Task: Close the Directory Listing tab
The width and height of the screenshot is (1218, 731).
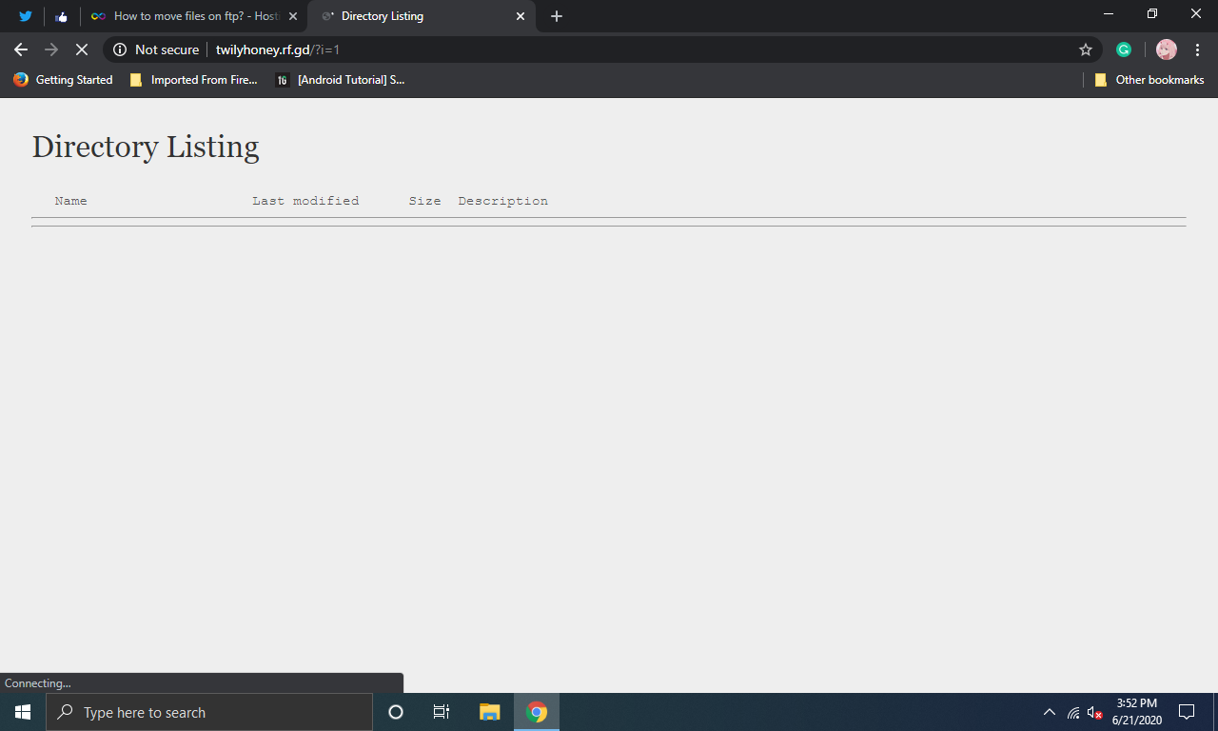Action: pyautogui.click(x=521, y=16)
